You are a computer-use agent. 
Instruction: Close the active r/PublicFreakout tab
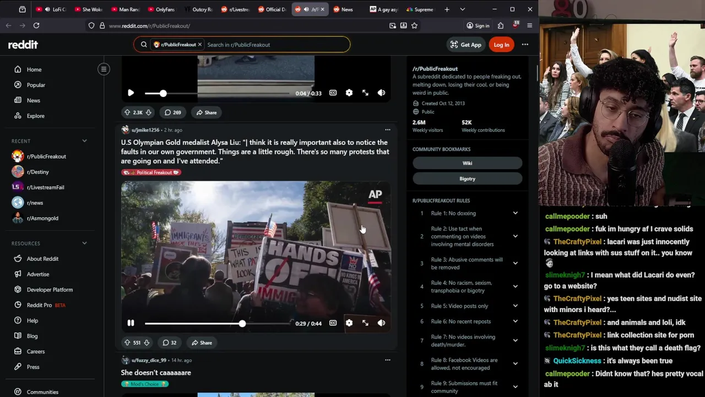(x=322, y=9)
